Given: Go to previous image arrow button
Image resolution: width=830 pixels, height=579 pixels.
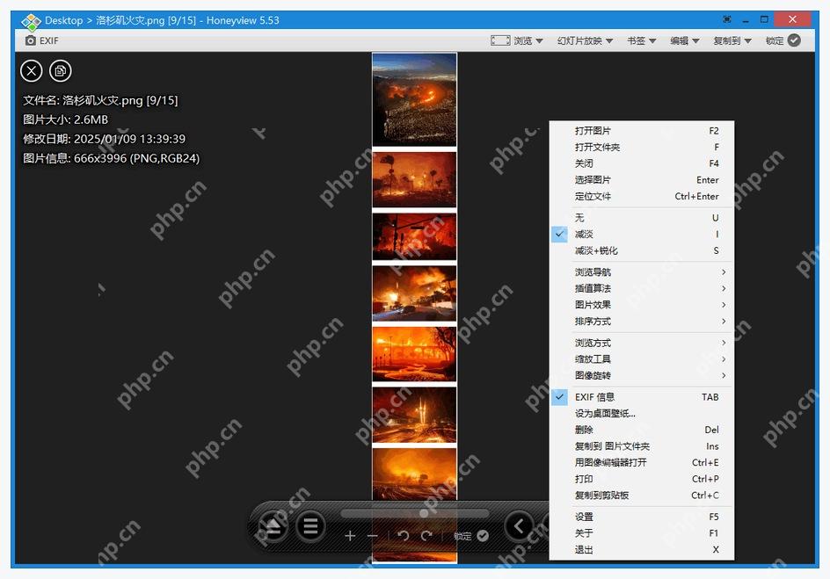Looking at the screenshot, I should click(x=520, y=526).
